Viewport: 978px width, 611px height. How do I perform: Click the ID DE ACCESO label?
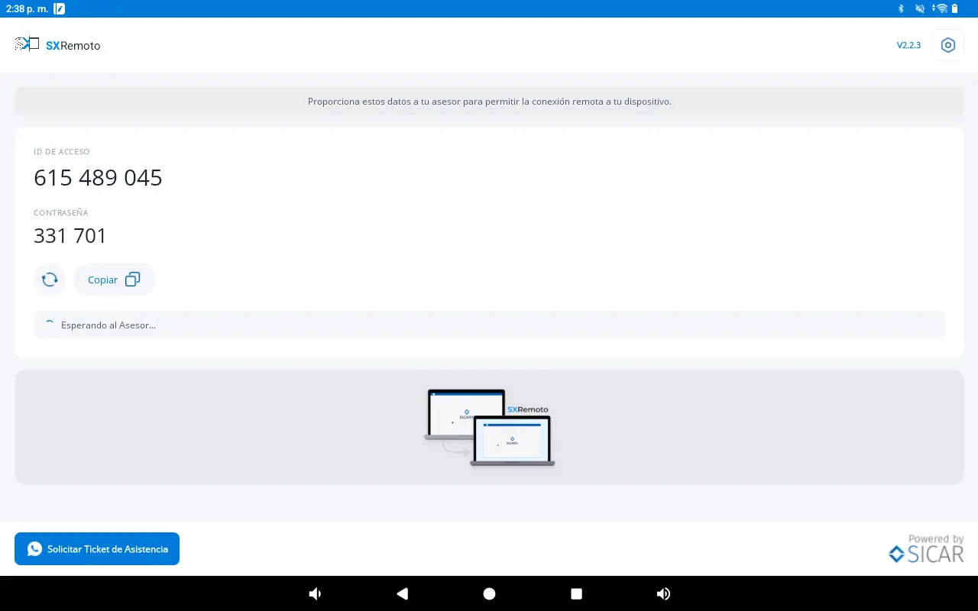(x=62, y=152)
